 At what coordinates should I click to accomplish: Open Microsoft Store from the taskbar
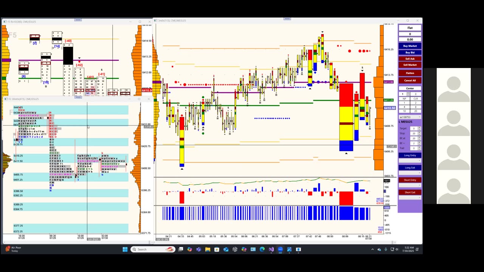(217, 249)
